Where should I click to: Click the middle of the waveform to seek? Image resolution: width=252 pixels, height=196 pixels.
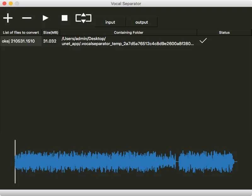[x=126, y=162]
